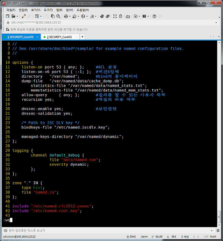The width and height of the screenshot is (223, 241).
Task: Click the SSH2 status bar entry
Action: point(131,237)
